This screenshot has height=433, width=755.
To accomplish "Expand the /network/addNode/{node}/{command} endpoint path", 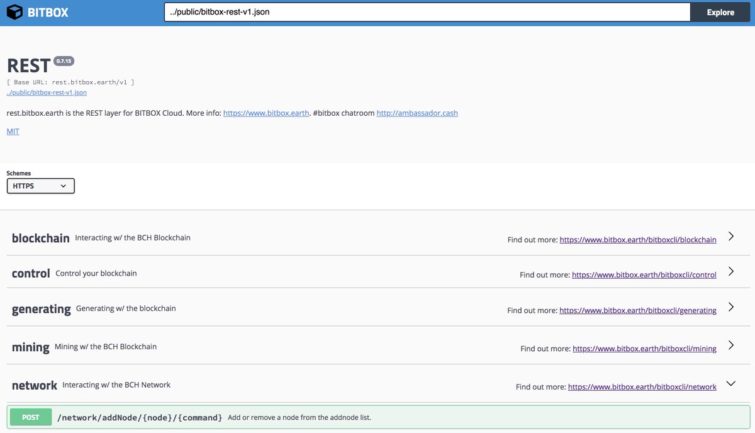I will [x=140, y=417].
